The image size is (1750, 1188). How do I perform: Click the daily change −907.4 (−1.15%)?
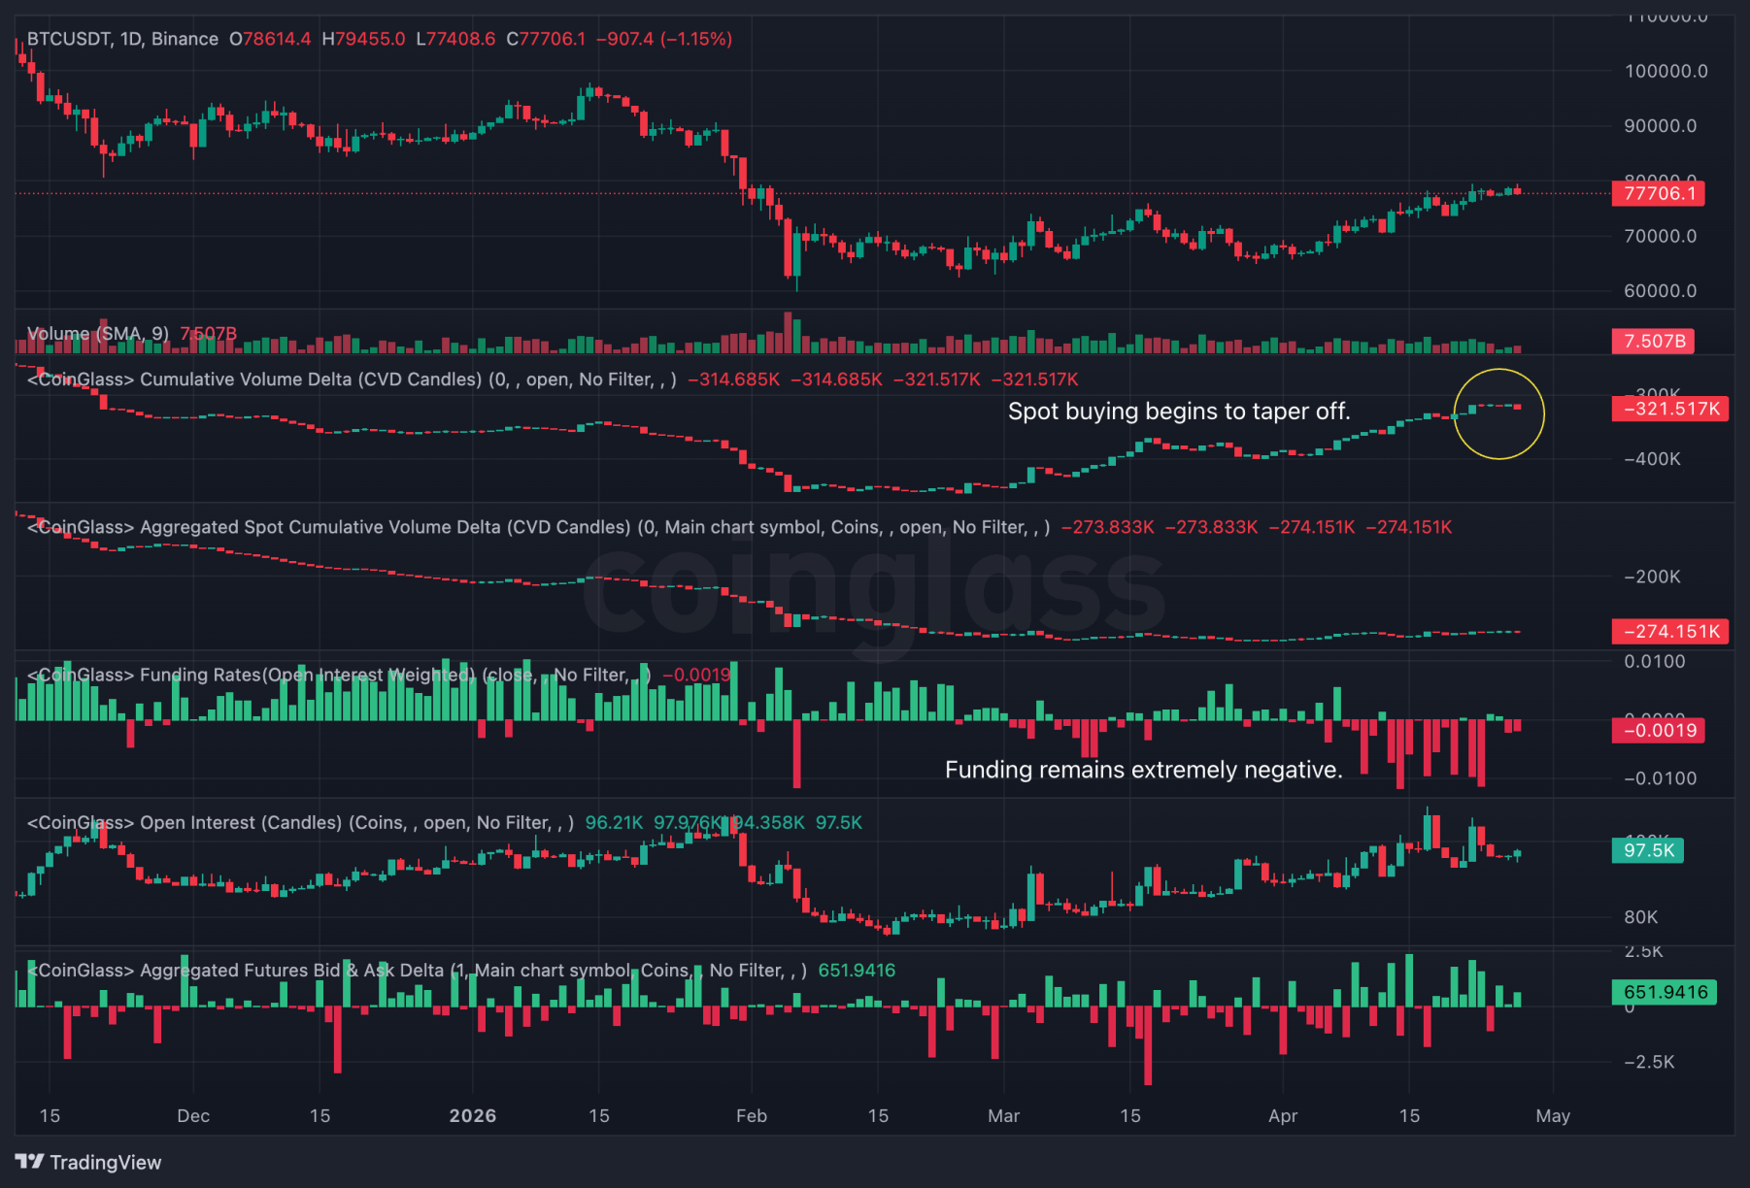(x=664, y=39)
